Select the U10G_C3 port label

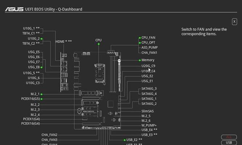[x=33, y=83]
